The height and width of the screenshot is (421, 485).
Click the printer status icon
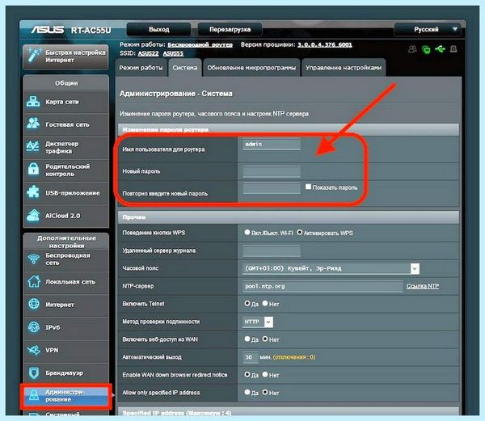click(453, 48)
